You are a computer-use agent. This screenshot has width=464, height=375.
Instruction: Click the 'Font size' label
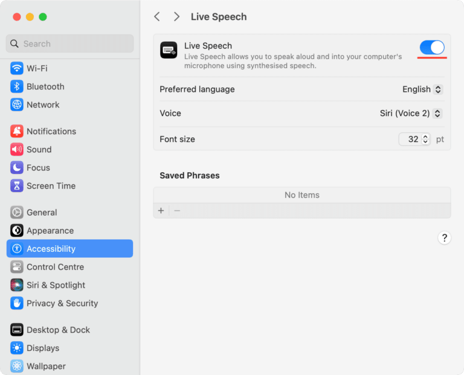pyautogui.click(x=177, y=139)
